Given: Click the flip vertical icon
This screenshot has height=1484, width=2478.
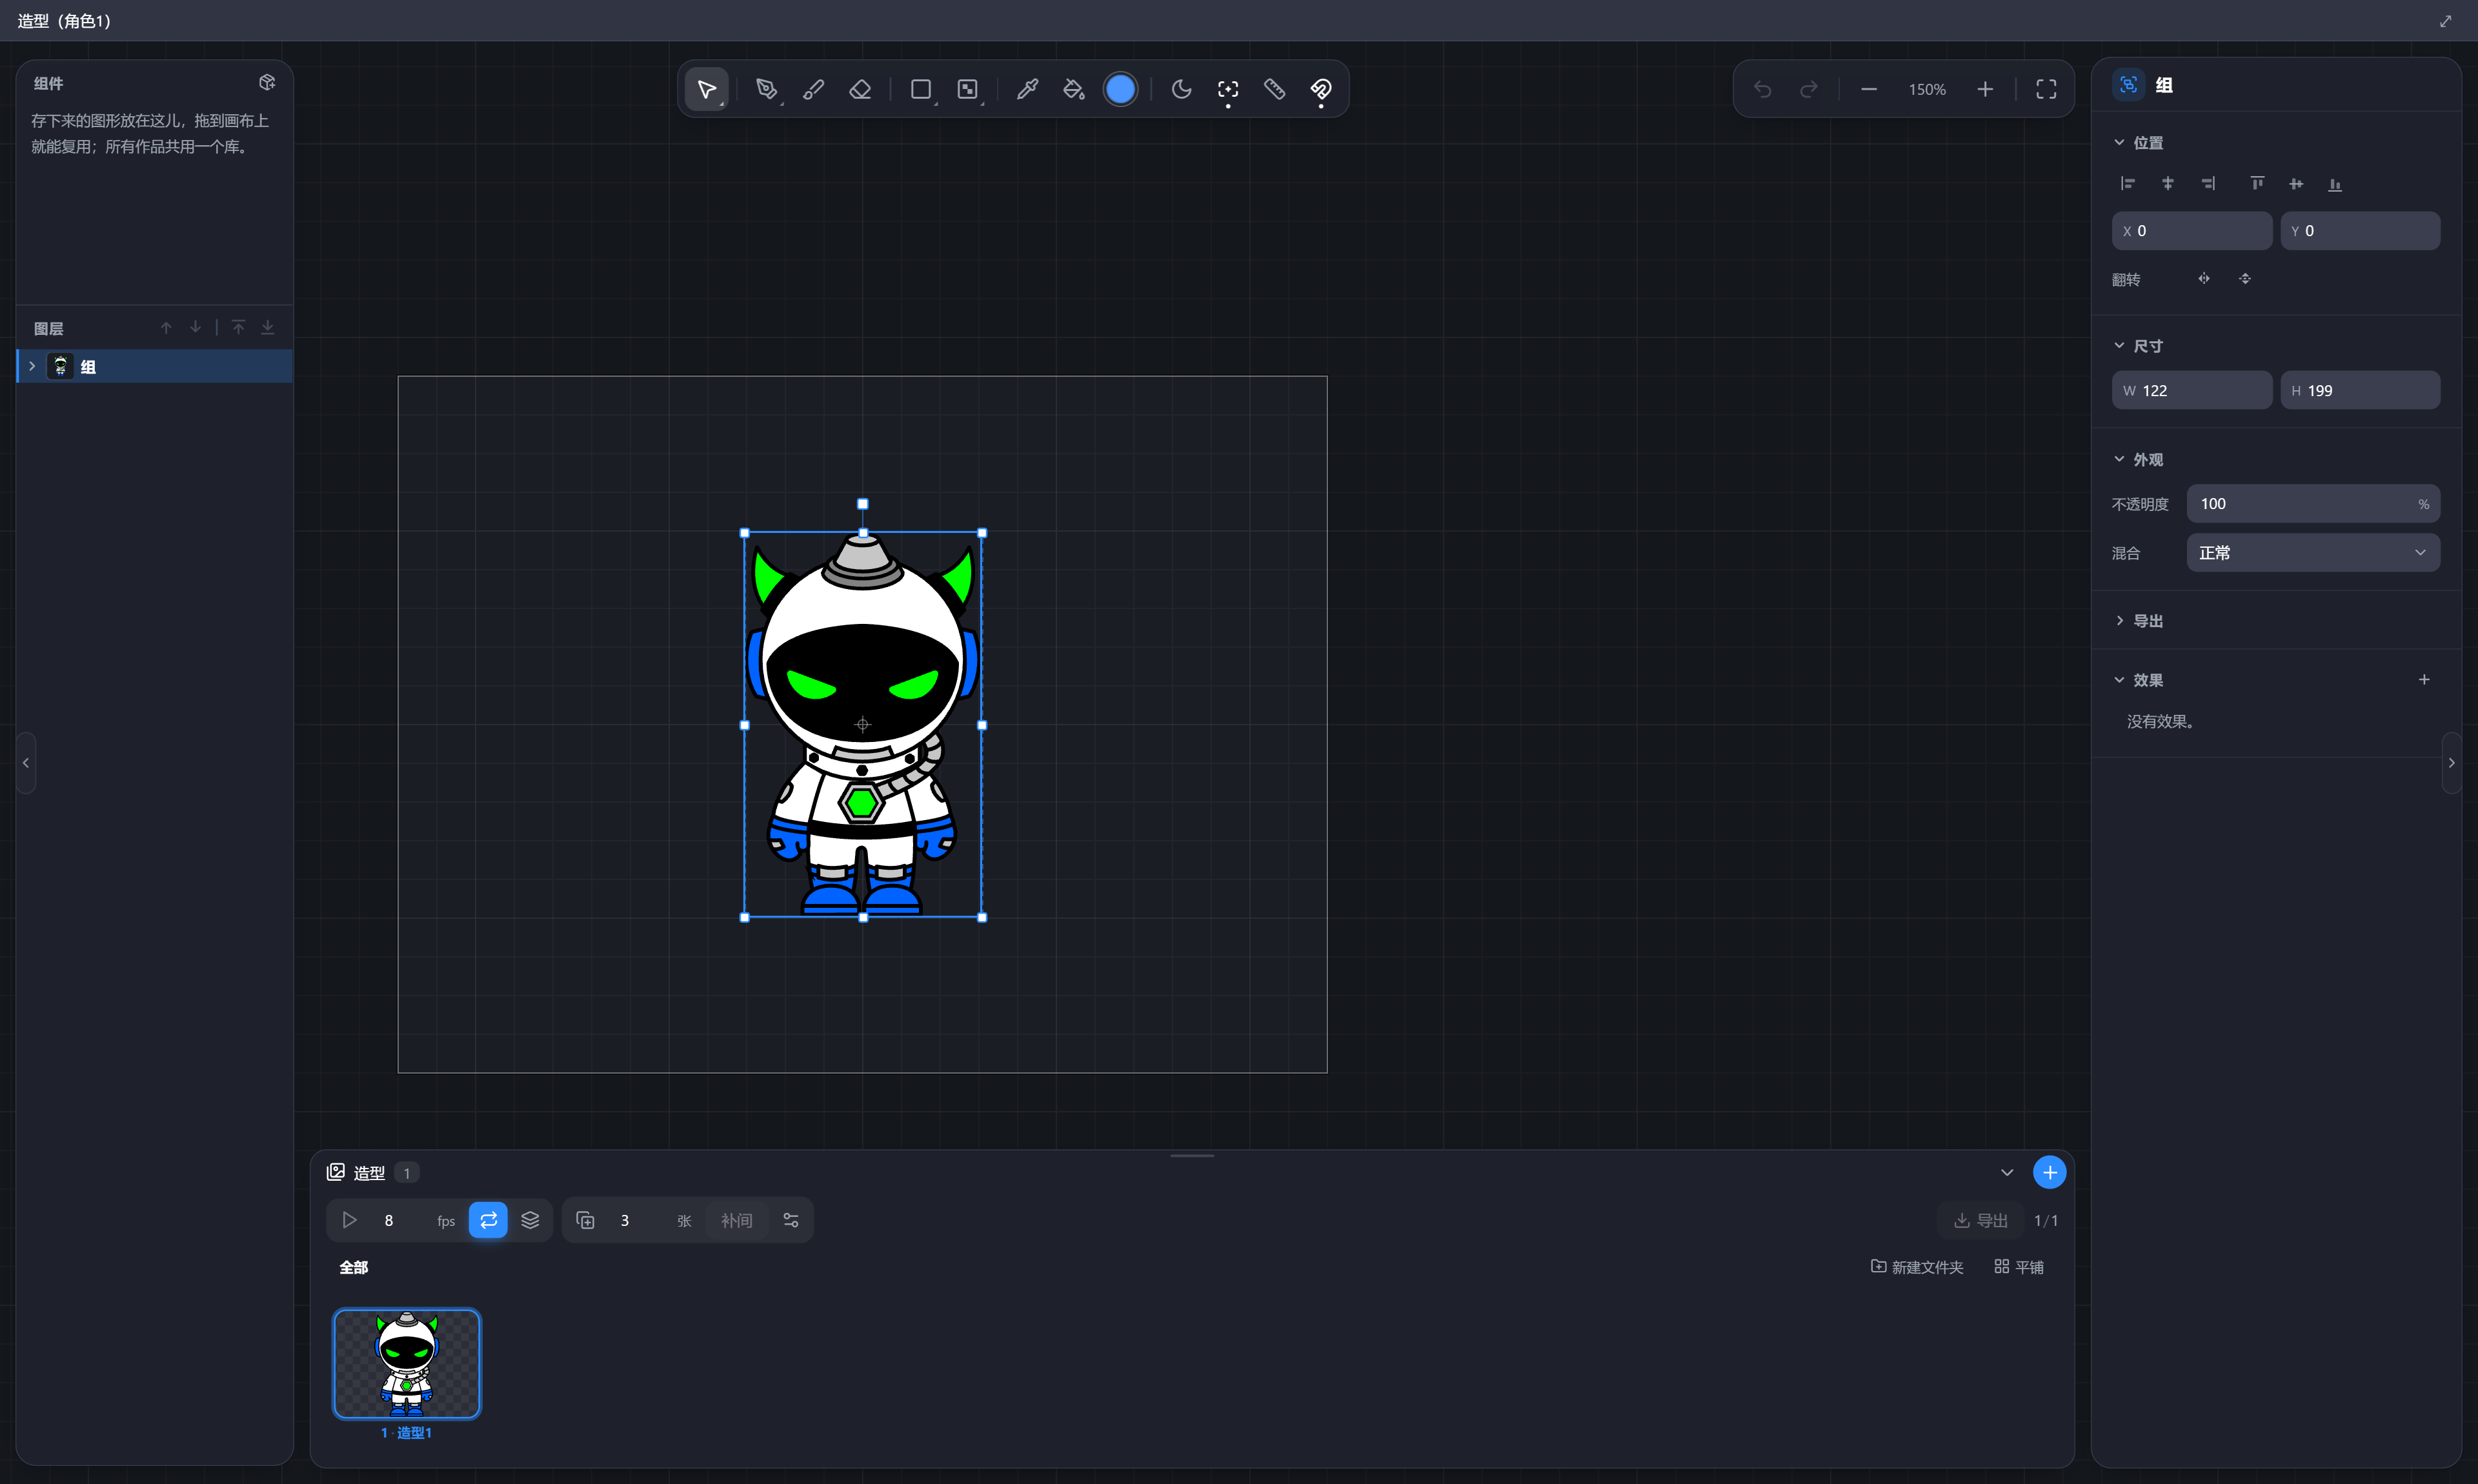Looking at the screenshot, I should 2245,279.
